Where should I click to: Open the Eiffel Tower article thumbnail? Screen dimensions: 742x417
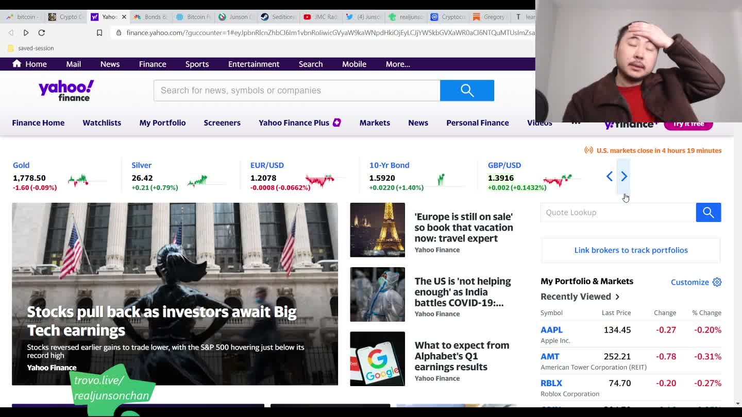coord(377,230)
